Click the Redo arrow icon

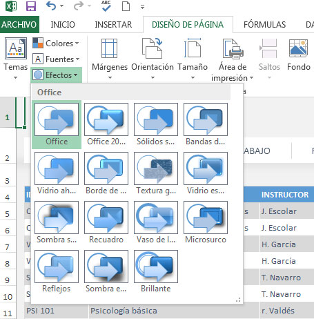point(78,6)
